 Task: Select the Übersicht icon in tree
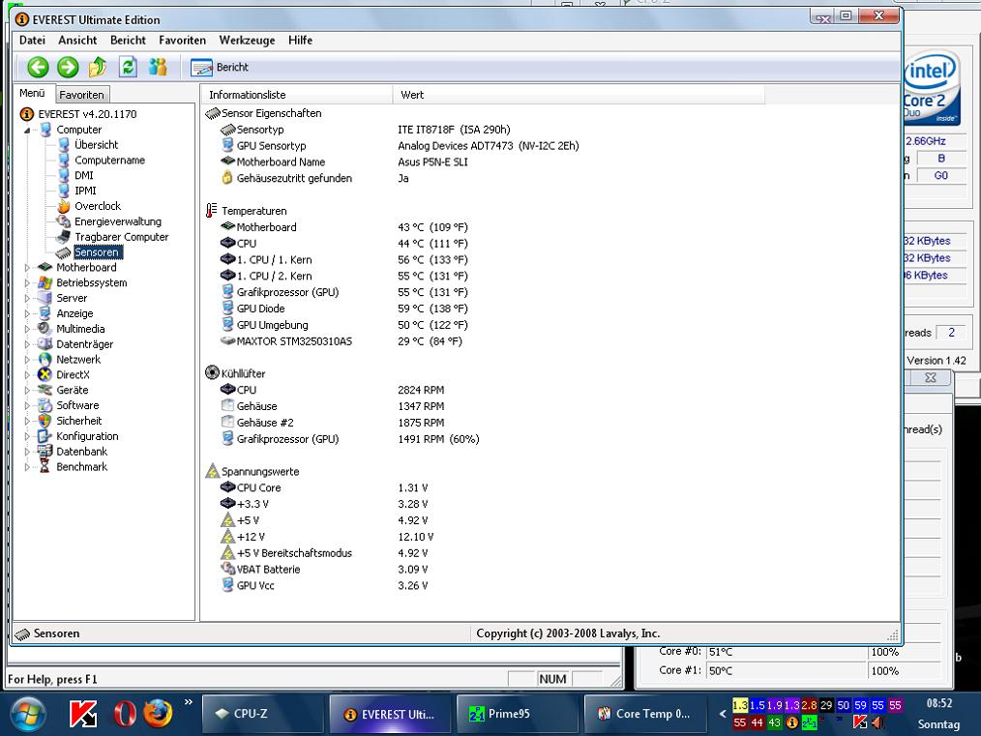coord(63,144)
